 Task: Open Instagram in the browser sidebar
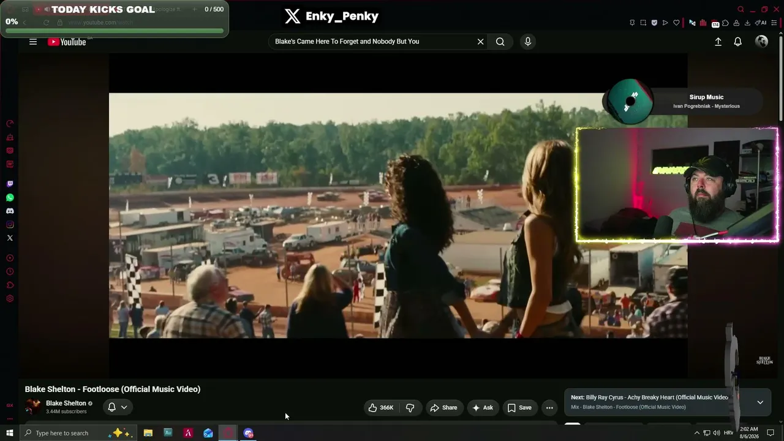pyautogui.click(x=10, y=224)
